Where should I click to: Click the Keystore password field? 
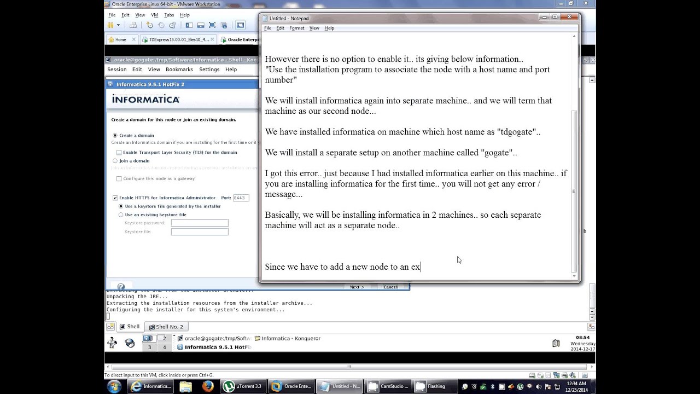tap(200, 223)
